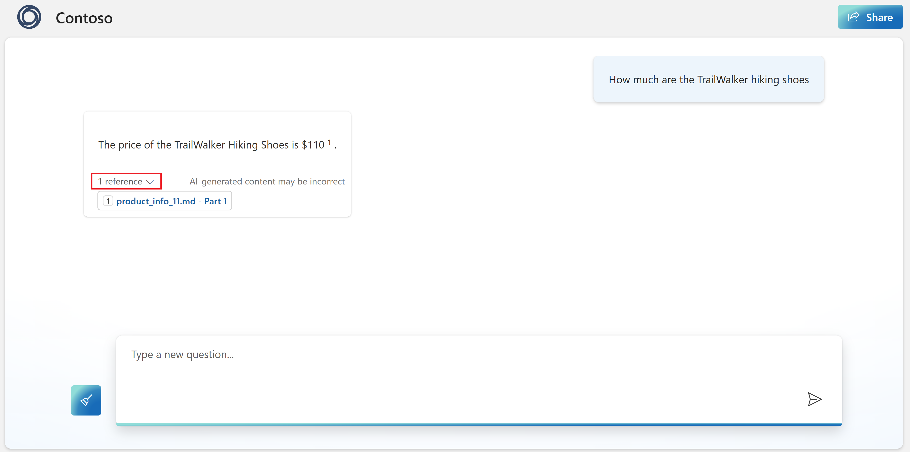Image resolution: width=910 pixels, height=452 pixels.
Task: Click the send arrow icon
Action: point(814,399)
